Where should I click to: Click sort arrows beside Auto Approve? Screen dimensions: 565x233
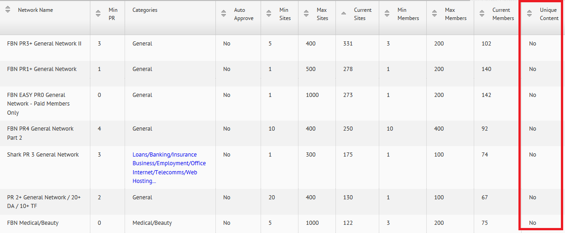[x=223, y=14]
